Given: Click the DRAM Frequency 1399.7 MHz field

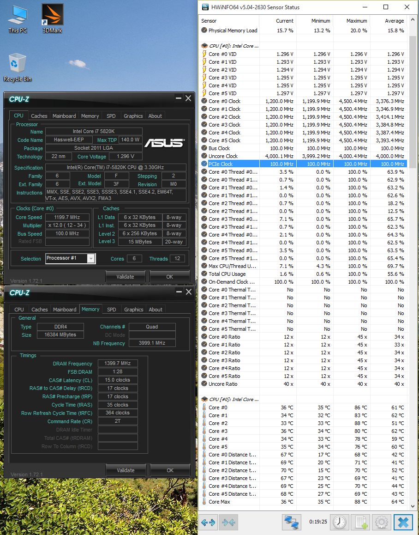Looking at the screenshot, I should tap(118, 364).
